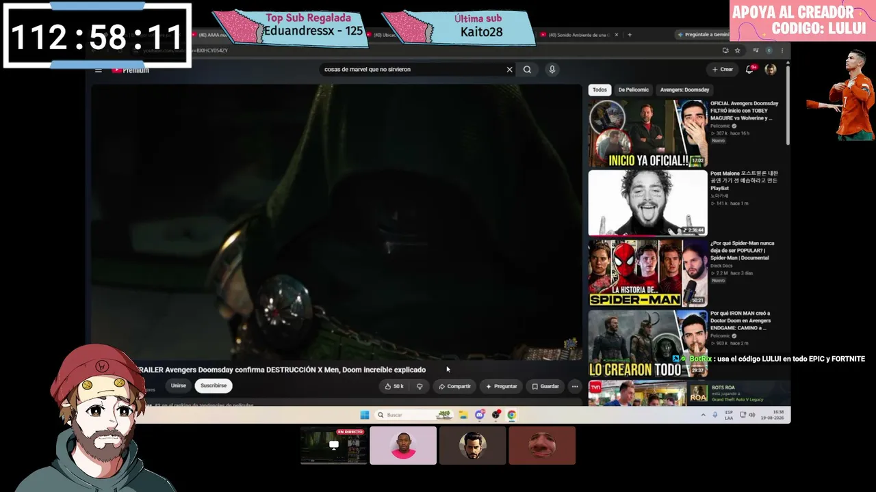Open OBS Studio icon on the taskbar

[x=496, y=415]
